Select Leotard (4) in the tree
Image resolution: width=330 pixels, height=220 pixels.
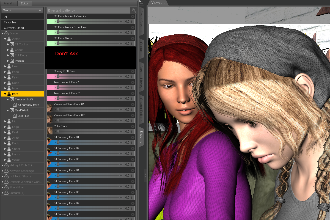(x=17, y=193)
